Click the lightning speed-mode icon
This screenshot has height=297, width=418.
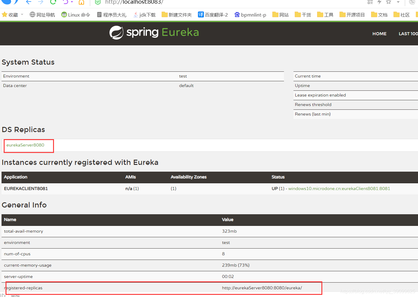pyautogui.click(x=379, y=2)
